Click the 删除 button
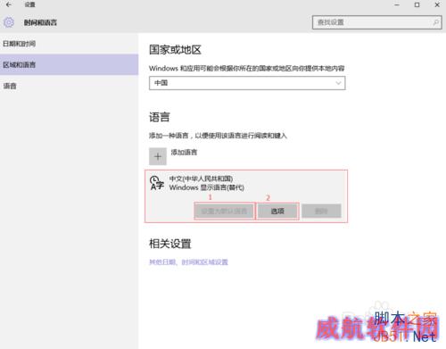446x349 pixels. pyautogui.click(x=321, y=212)
